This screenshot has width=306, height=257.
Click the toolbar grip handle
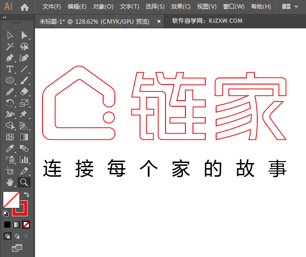[x=17, y=23]
